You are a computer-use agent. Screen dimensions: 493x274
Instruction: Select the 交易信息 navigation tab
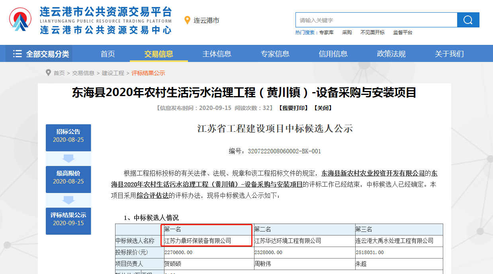pyautogui.click(x=158, y=53)
